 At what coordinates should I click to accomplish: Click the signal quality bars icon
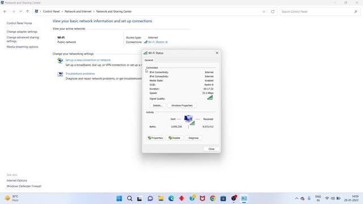[x=210, y=97]
